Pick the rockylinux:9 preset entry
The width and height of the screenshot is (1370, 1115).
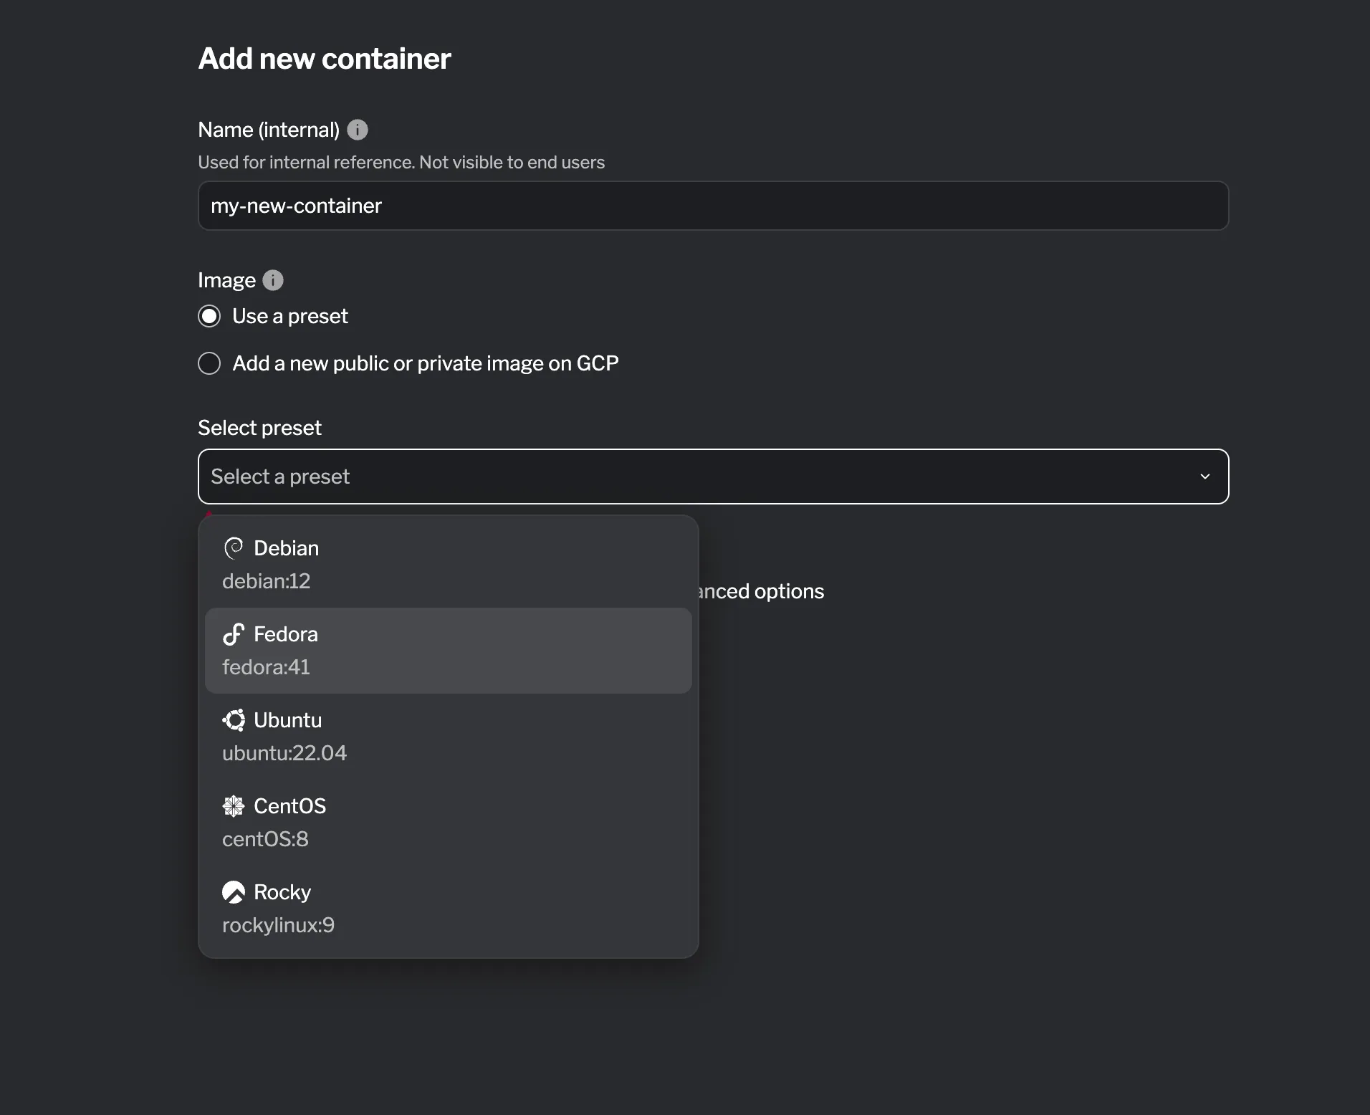pyautogui.click(x=448, y=909)
